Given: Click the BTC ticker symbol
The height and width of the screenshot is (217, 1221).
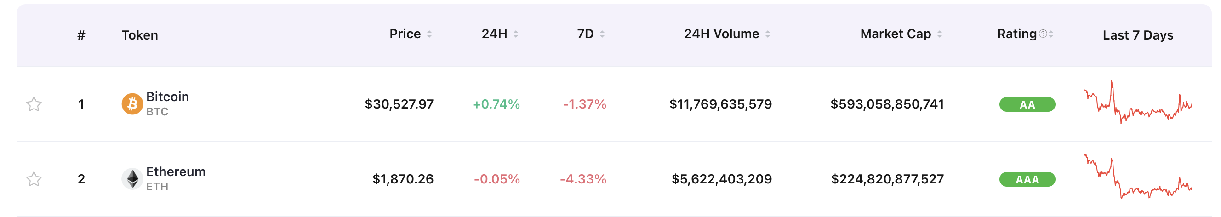Looking at the screenshot, I should [x=157, y=112].
